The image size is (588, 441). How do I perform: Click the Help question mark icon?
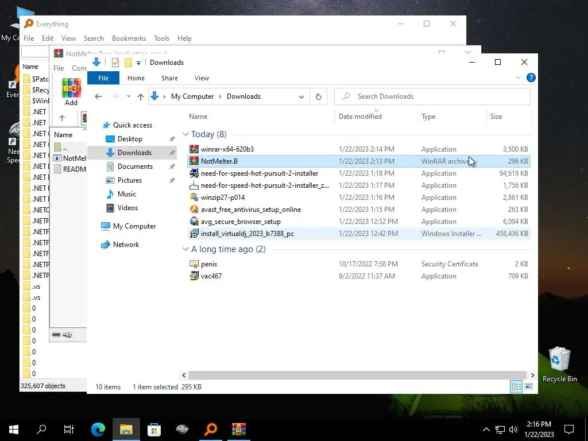(x=531, y=78)
